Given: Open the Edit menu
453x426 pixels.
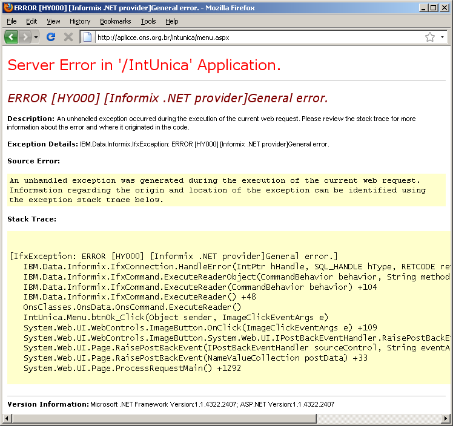Looking at the screenshot, I should 31,21.
